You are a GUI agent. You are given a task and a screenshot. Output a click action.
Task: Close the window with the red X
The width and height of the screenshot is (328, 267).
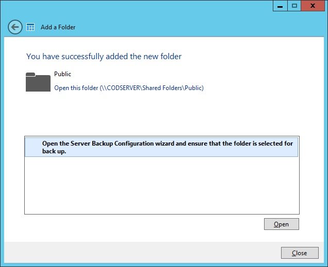pyautogui.click(x=313, y=6)
